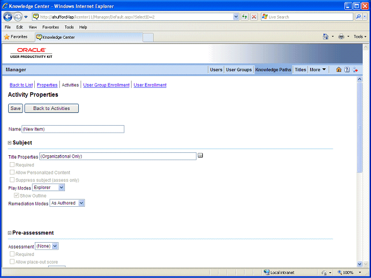
Task: Toggle the Show Outline checkbox
Action: [x=17, y=196]
